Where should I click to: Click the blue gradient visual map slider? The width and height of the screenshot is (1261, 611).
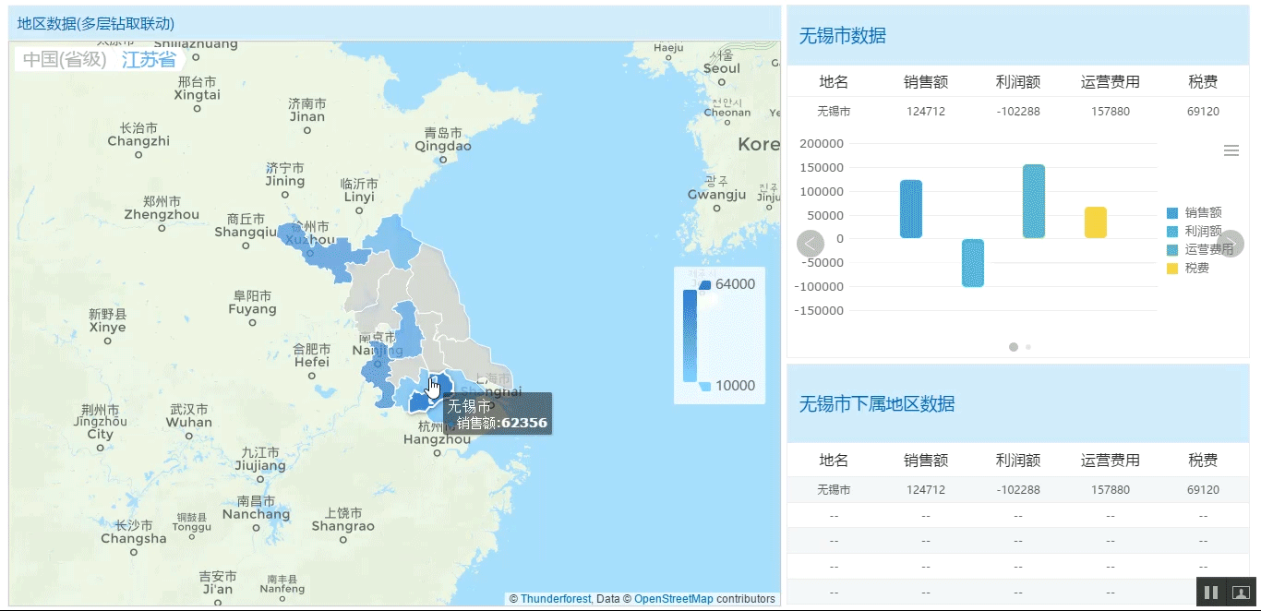pyautogui.click(x=689, y=335)
